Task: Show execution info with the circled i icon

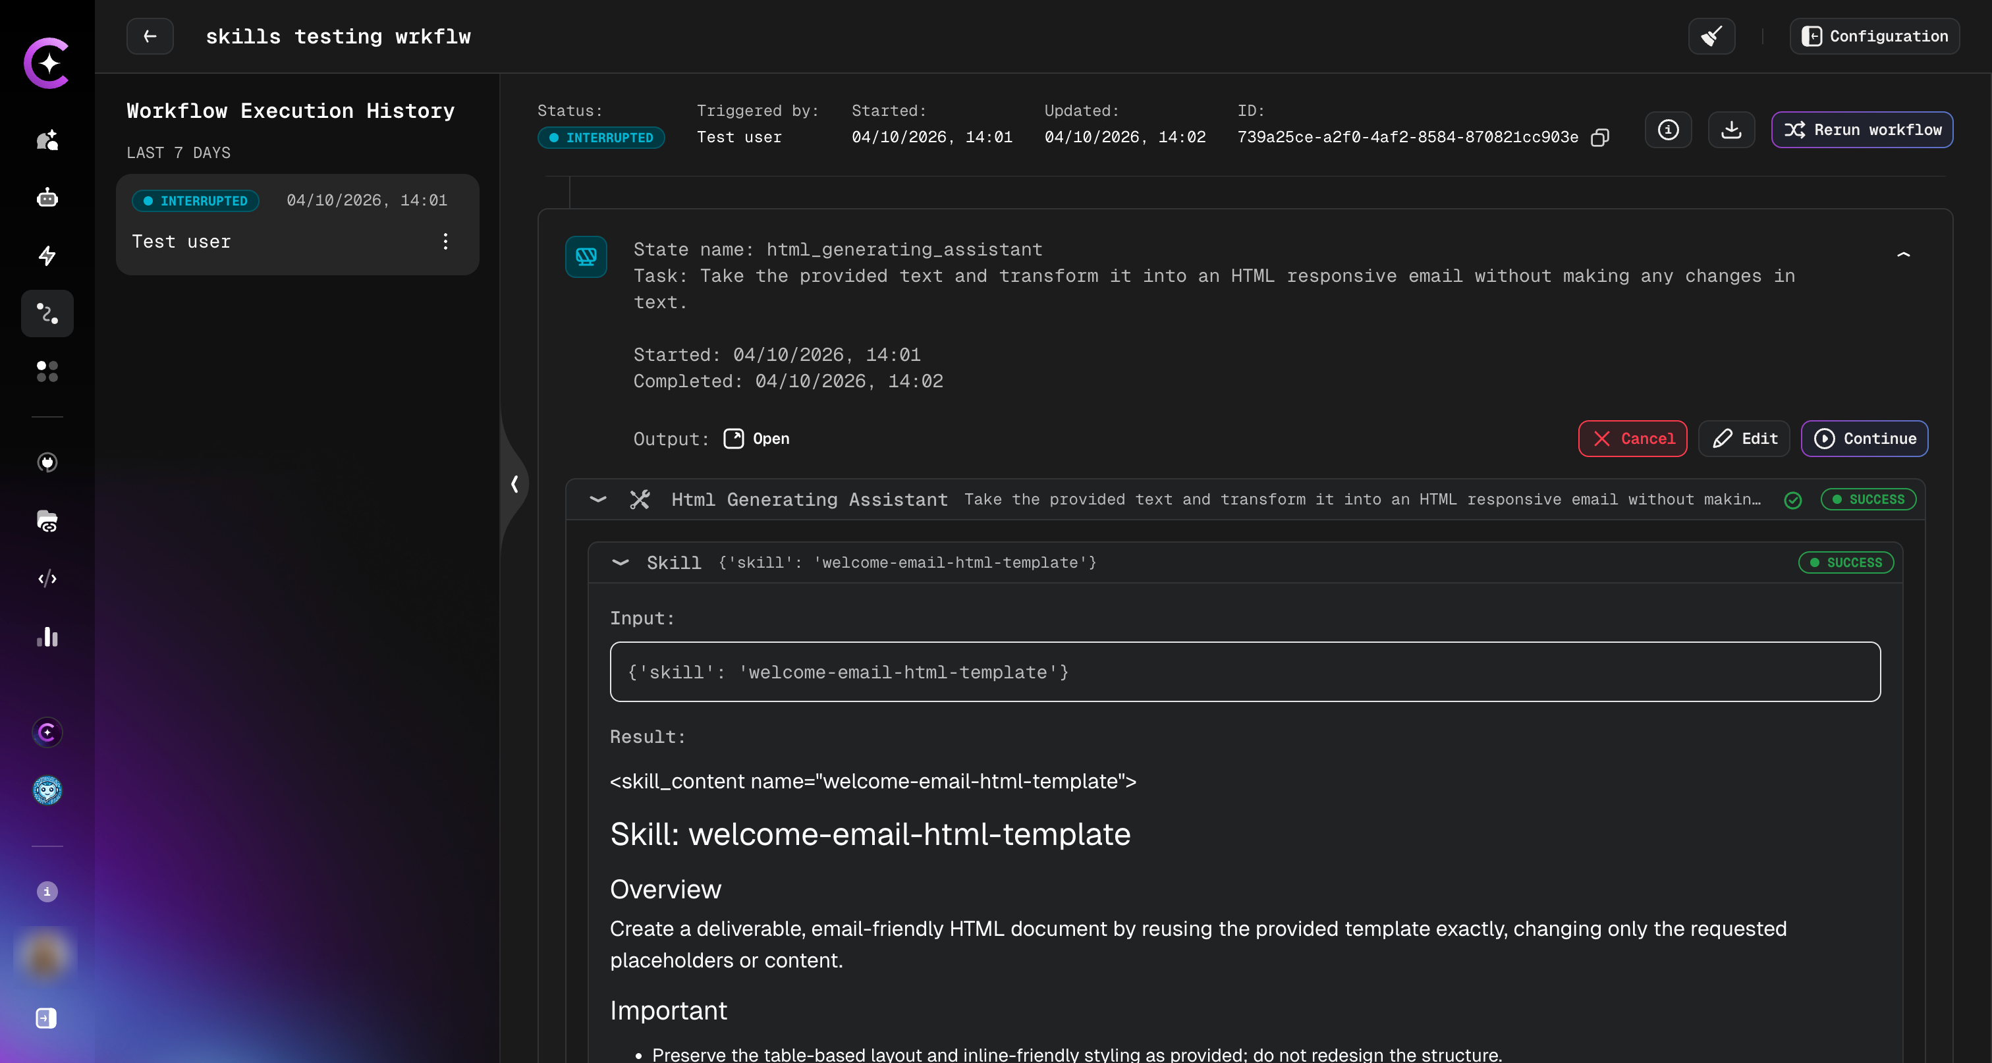Action: (1668, 130)
